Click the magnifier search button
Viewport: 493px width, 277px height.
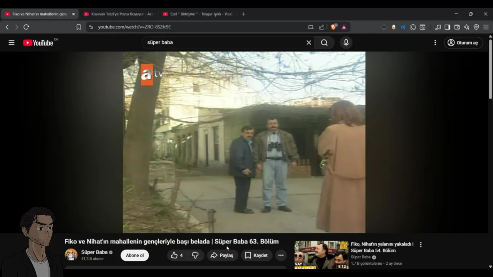(324, 43)
